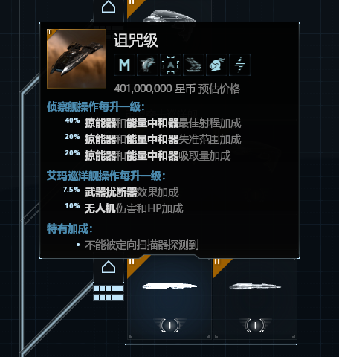The height and width of the screenshot is (357, 339).
Task: Click the striped chevron speed trait icon
Action: [193, 65]
